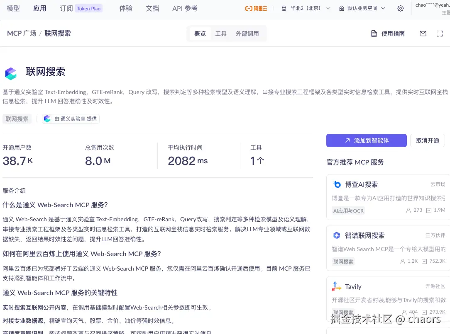Click the 官方推荐 MCP 服务 heading
Viewport: 450px width, 334px height.
[x=355, y=162]
